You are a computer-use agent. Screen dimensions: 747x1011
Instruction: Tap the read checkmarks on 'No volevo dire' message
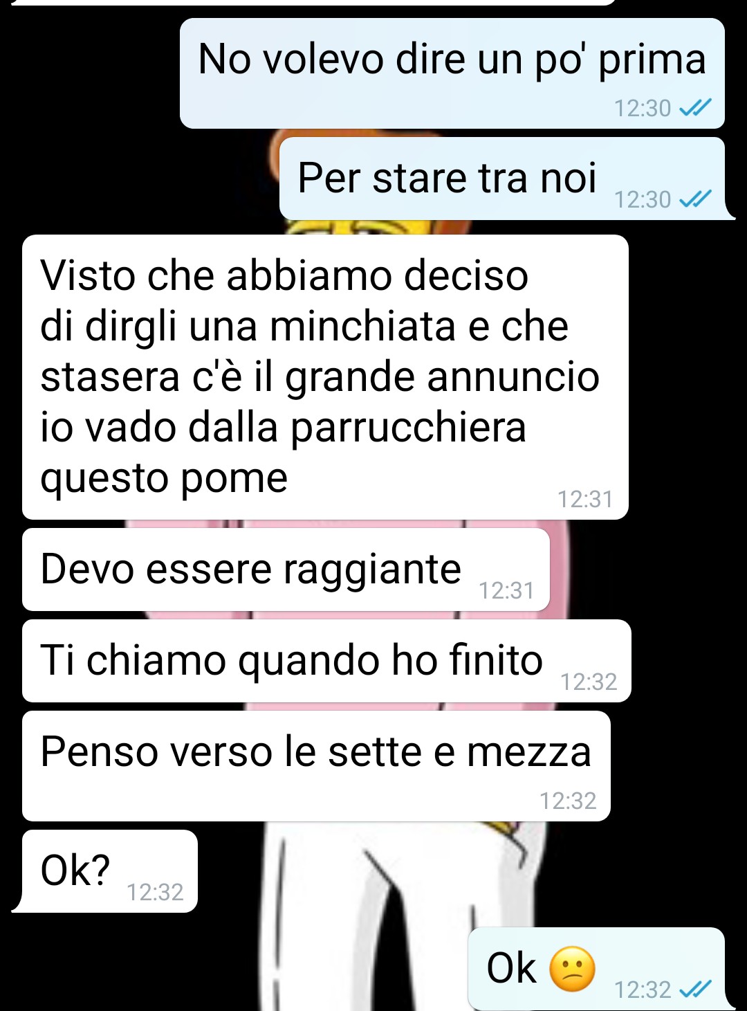(695, 108)
